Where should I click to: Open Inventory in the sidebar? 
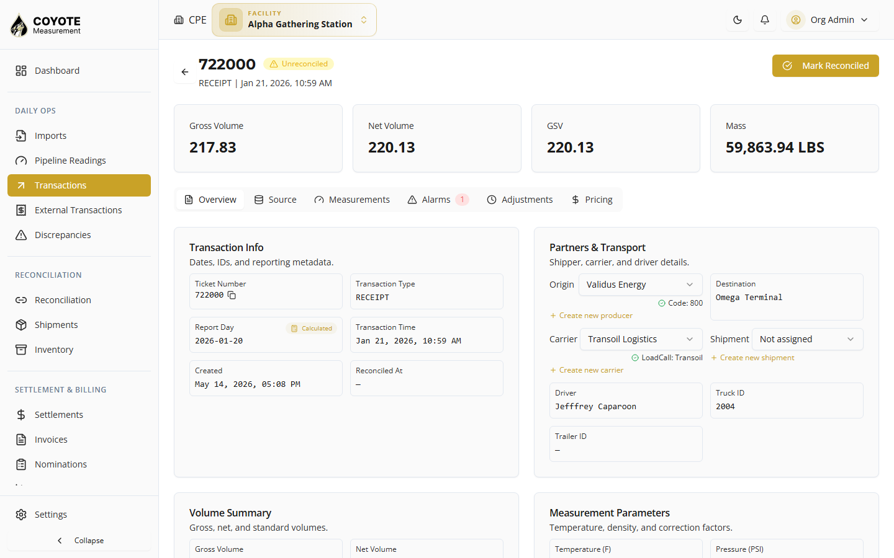coord(79,350)
